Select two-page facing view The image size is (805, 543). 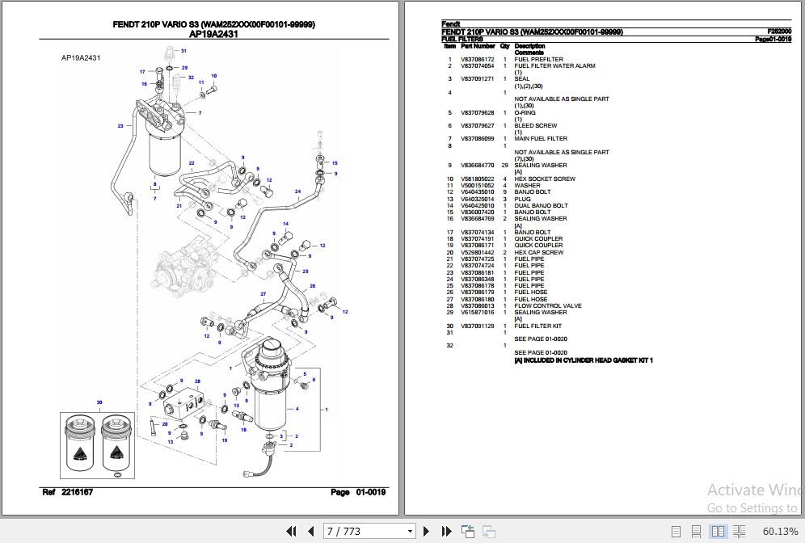718,531
